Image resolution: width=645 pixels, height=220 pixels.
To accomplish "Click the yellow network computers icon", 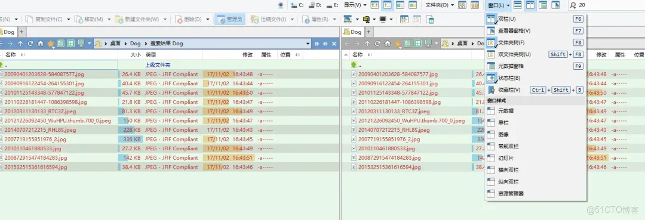I will tap(367, 19).
